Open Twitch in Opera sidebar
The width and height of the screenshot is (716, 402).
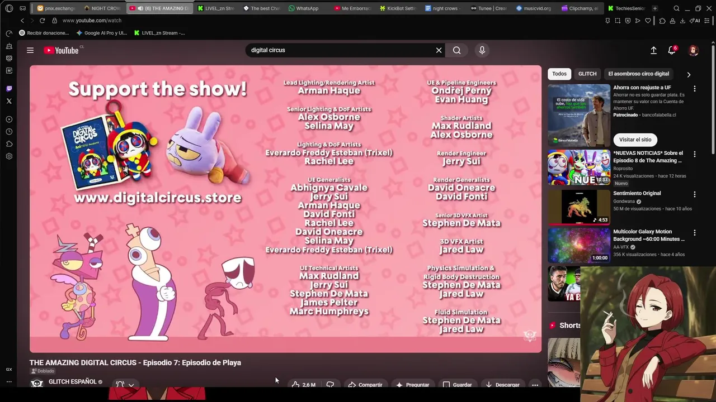(9, 89)
